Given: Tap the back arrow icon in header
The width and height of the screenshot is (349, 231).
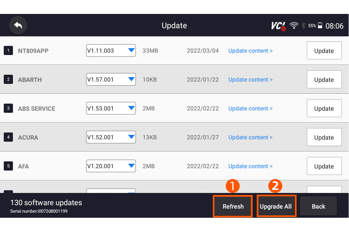Looking at the screenshot, I should click(18, 25).
